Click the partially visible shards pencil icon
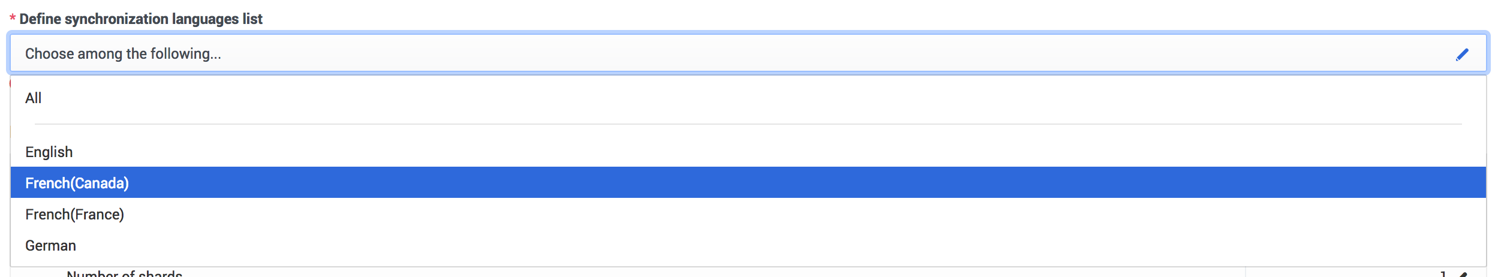Viewport: 1498px width, 277px height. (1463, 275)
